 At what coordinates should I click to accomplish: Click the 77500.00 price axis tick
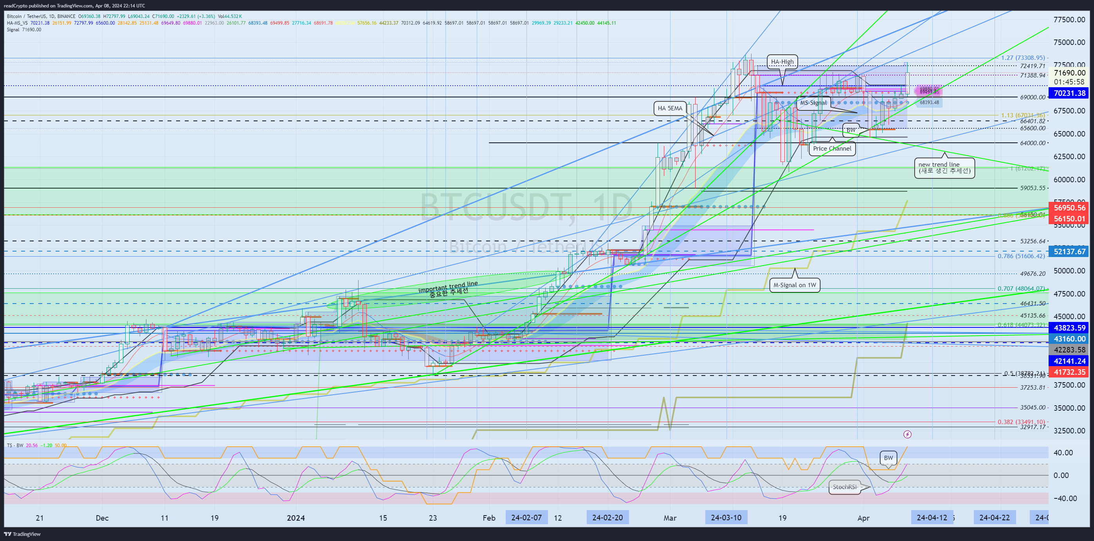click(1069, 20)
